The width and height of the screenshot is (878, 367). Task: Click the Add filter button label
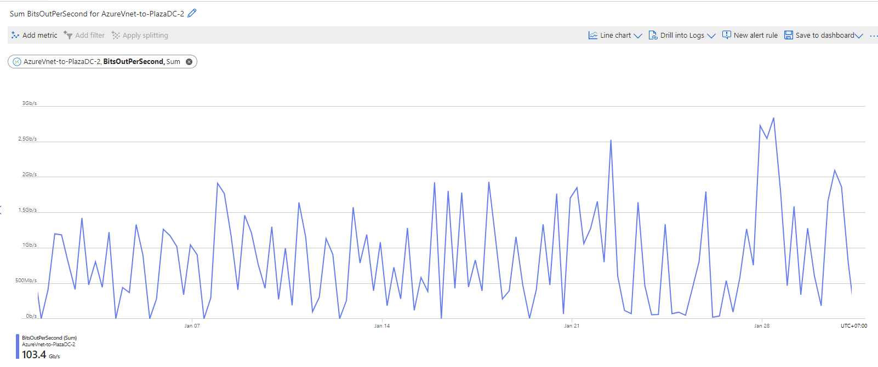tap(90, 35)
